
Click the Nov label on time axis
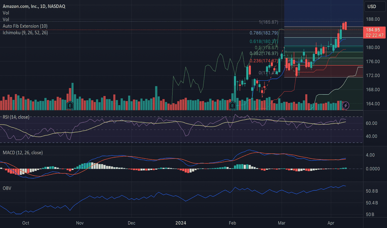pyautogui.click(x=80, y=223)
